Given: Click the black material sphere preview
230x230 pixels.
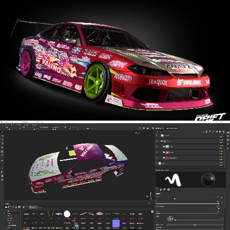Looking at the screenshot, I should [x=208, y=179].
